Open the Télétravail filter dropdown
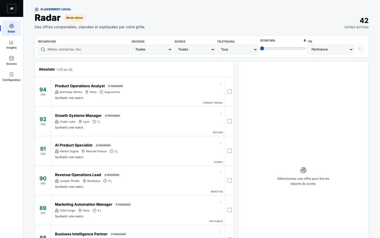This screenshot has width=380, height=238. 237,49
